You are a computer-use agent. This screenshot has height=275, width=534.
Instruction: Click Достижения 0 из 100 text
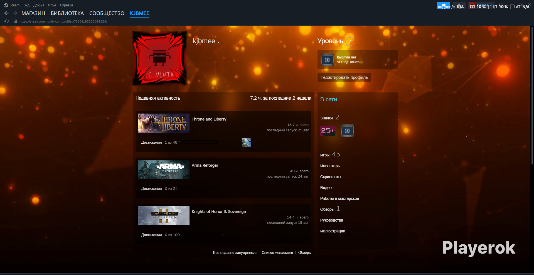tap(160, 235)
